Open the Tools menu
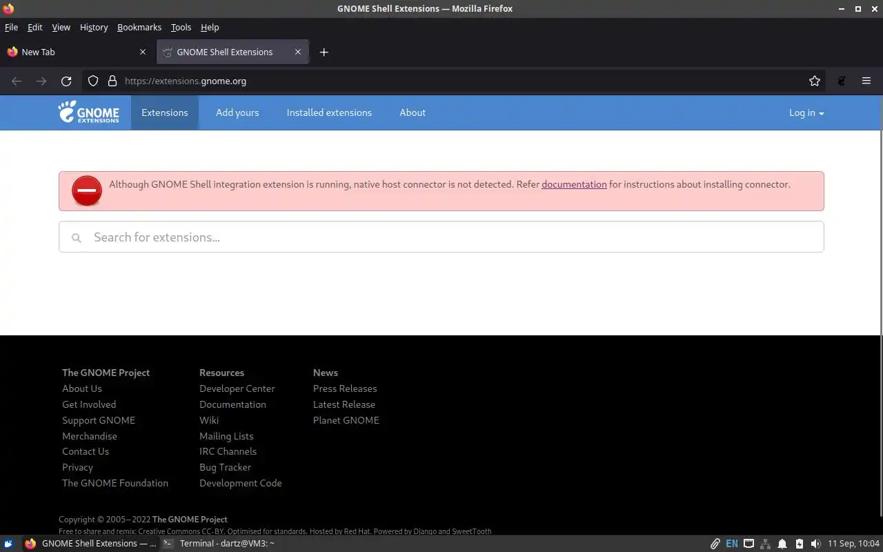Viewport: 883px width, 552px height. [181, 27]
